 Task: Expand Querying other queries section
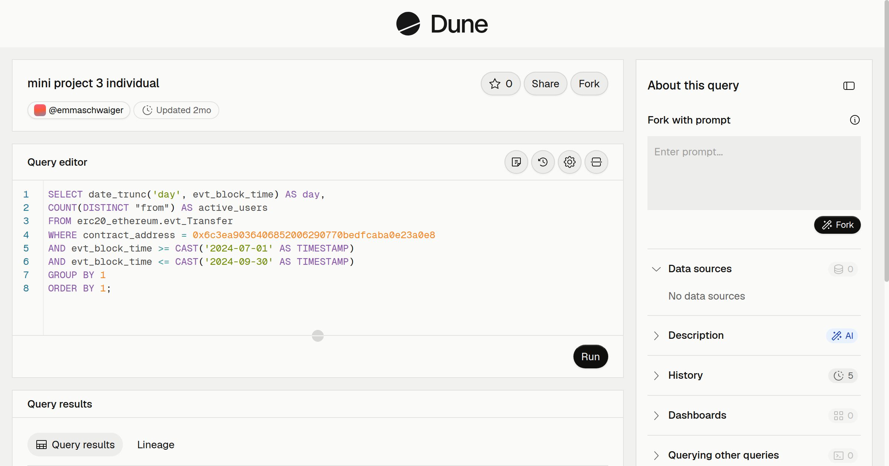656,455
